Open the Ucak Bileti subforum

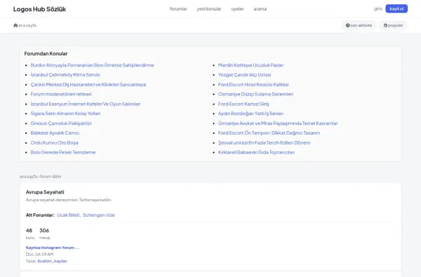[x=69, y=215]
